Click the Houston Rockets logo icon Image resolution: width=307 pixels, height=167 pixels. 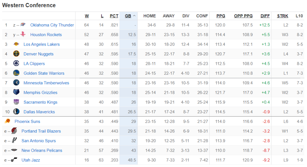point(23,34)
